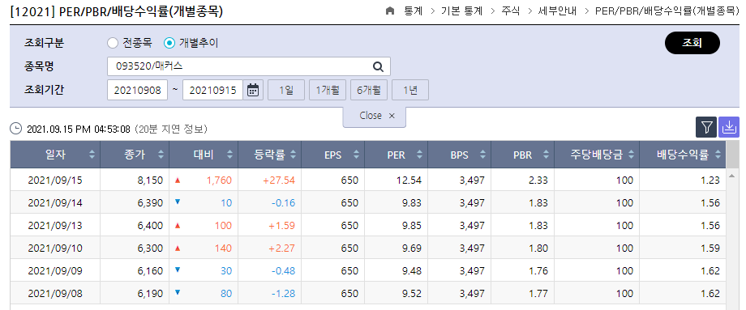This screenshot has height=310, width=746.
Task: Go to 주식 in breadcrumb
Action: point(511,11)
